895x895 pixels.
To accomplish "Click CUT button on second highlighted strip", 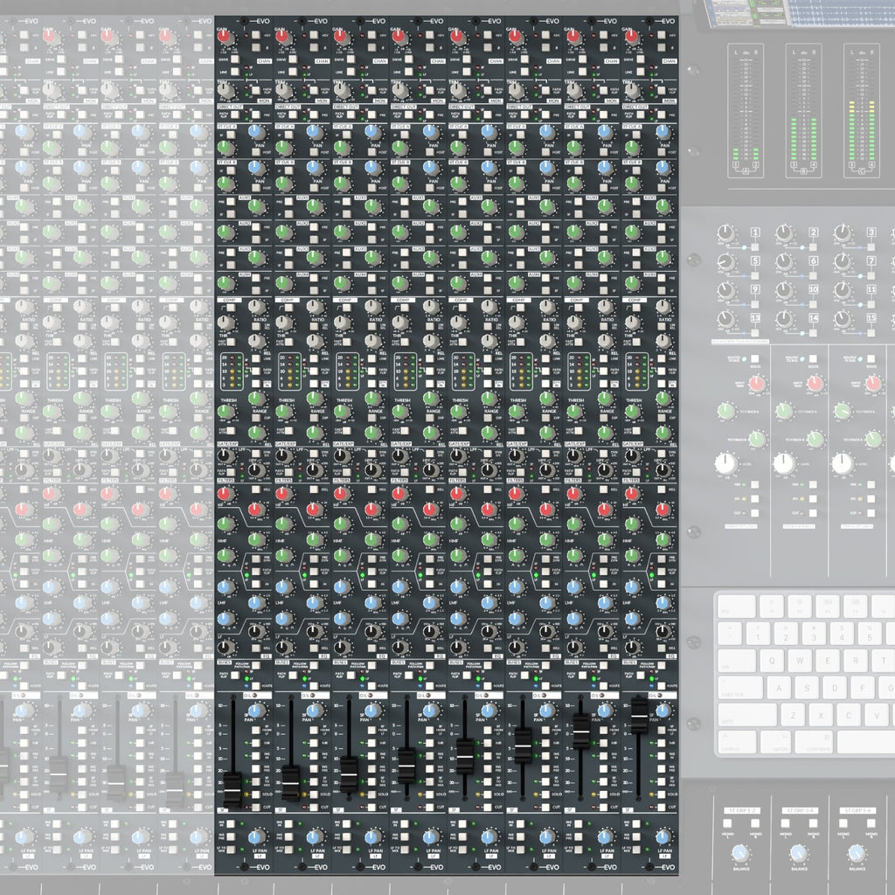I will point(314,807).
